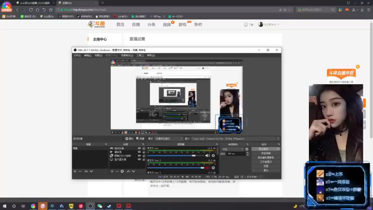Hide the 显示器采集 source with eye icon
Screen dimensions: 373x210
click(x=139, y=159)
